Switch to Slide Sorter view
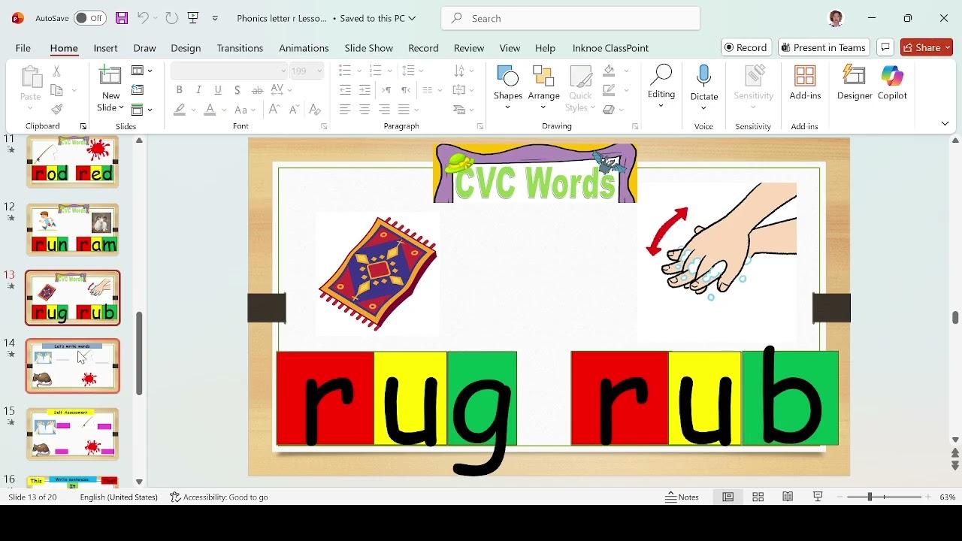The image size is (962, 541). [x=758, y=497]
